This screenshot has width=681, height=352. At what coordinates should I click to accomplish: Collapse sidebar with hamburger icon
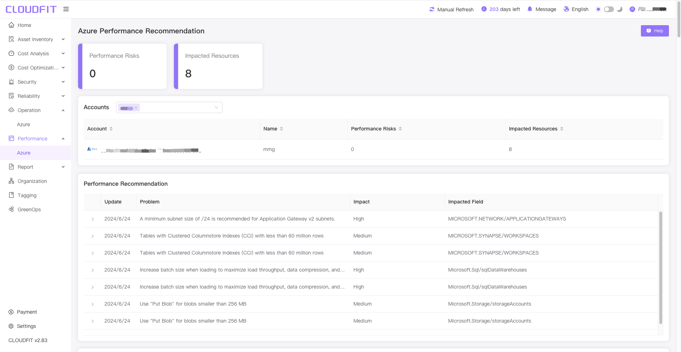[x=66, y=9]
